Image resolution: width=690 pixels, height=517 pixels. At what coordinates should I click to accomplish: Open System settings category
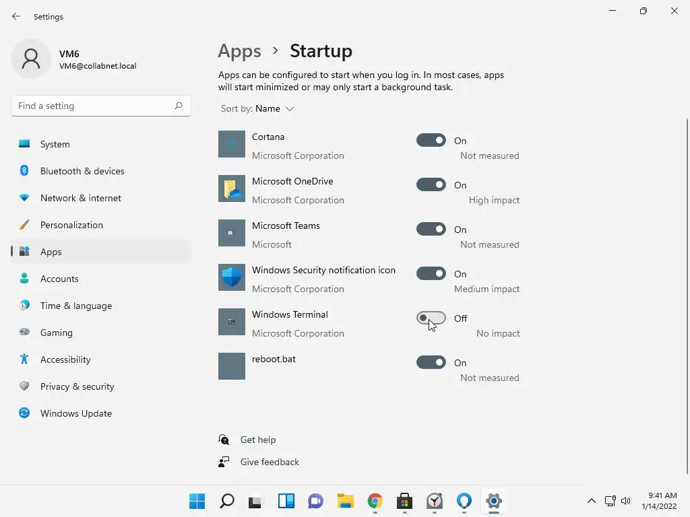tap(101, 144)
